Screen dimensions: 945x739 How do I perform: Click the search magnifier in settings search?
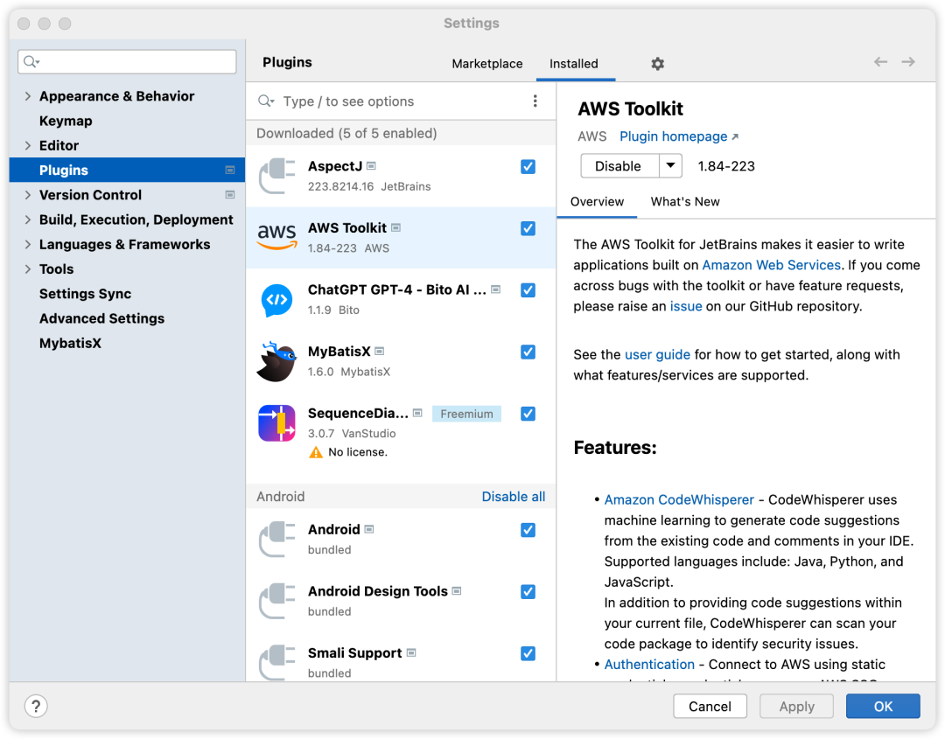click(x=31, y=62)
